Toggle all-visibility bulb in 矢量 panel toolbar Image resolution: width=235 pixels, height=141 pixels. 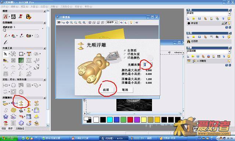point(229,18)
